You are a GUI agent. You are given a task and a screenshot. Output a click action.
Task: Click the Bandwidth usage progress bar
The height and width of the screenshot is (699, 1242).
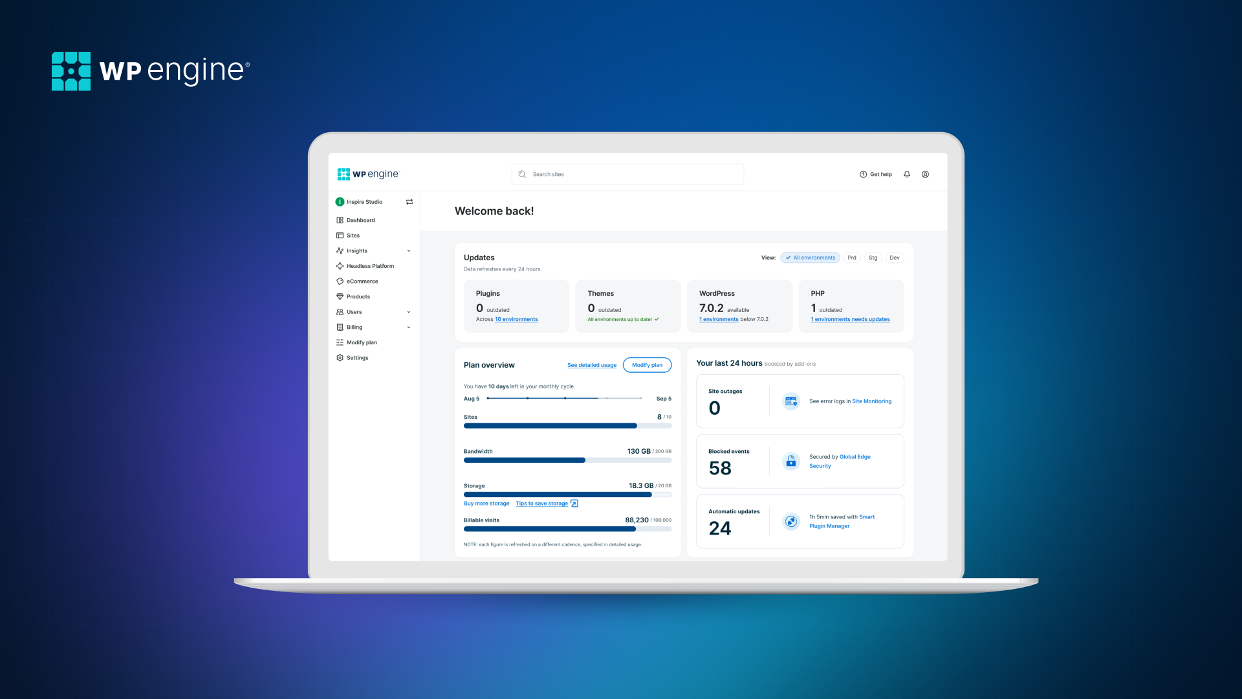tap(567, 460)
